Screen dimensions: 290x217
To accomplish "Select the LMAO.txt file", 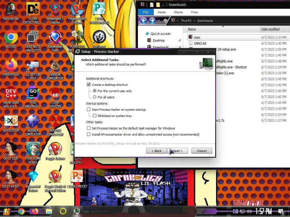I will point(200,43).
